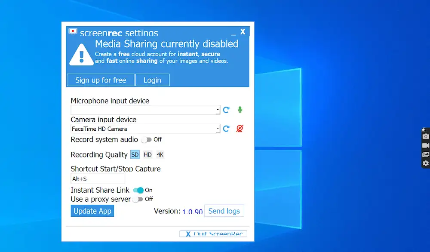
Task: Click the 'Microphone input device' label
Action: [x=110, y=101]
